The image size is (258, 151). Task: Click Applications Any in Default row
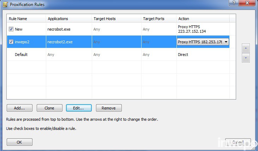point(51,55)
